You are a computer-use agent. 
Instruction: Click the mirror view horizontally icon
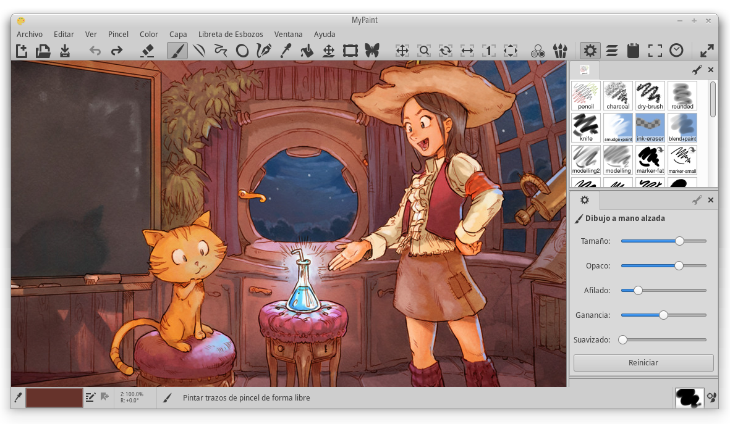(x=467, y=51)
